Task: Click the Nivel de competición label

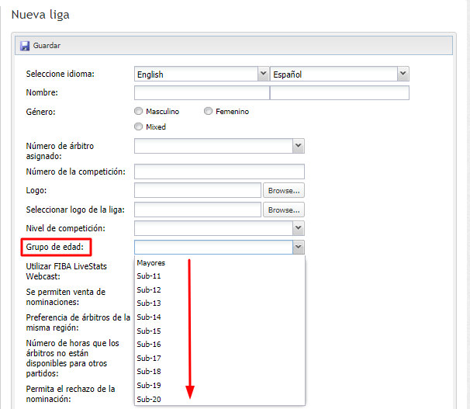Action: 65,228
